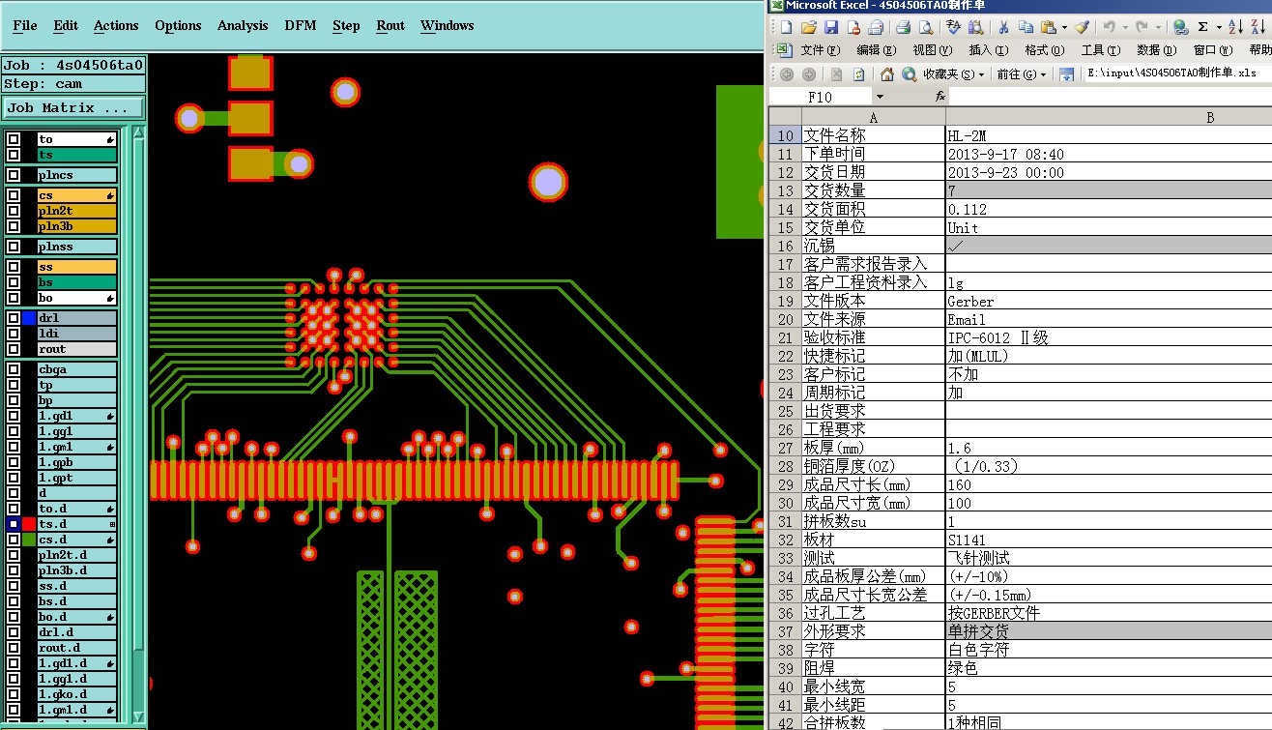Open the 工具 Tools menu in Excel
The width and height of the screenshot is (1272, 730).
(x=1100, y=50)
